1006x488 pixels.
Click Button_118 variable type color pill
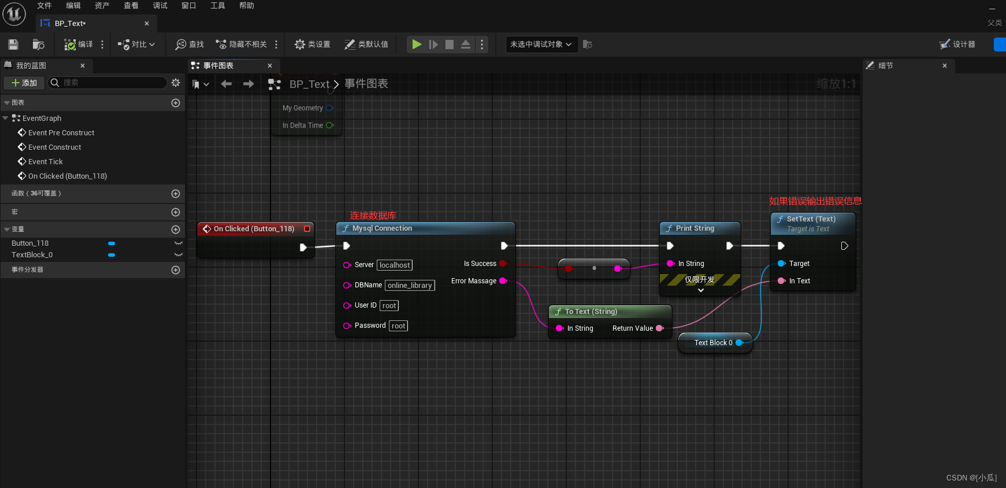click(112, 243)
